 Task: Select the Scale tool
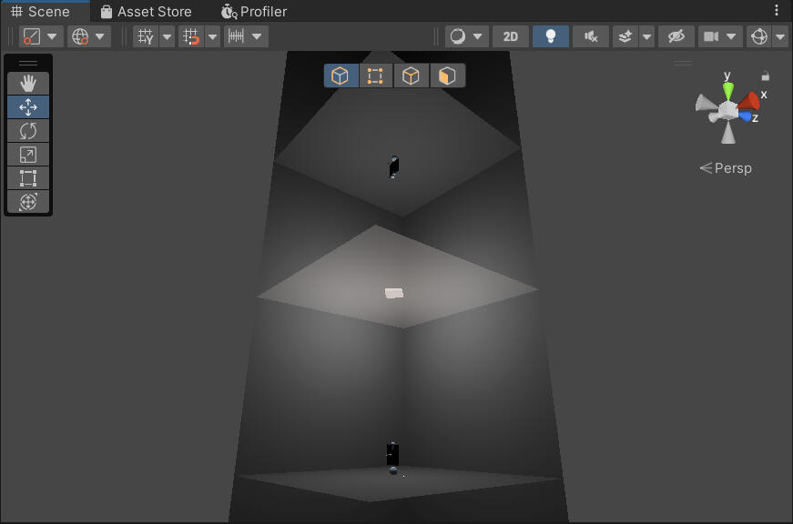[x=28, y=155]
